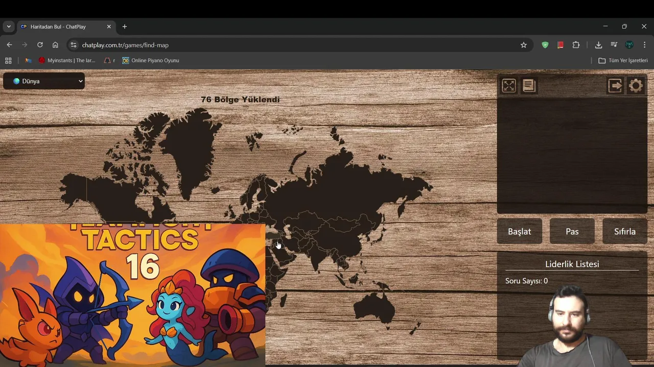
Task: View site information icon in address bar
Action: [74, 45]
